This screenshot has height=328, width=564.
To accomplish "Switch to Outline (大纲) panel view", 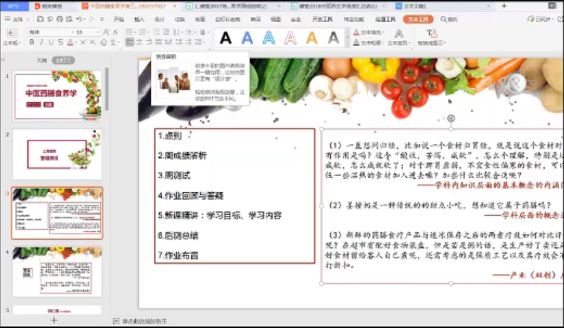I will [x=42, y=60].
